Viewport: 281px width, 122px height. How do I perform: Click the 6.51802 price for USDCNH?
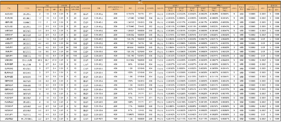coord(130,60)
